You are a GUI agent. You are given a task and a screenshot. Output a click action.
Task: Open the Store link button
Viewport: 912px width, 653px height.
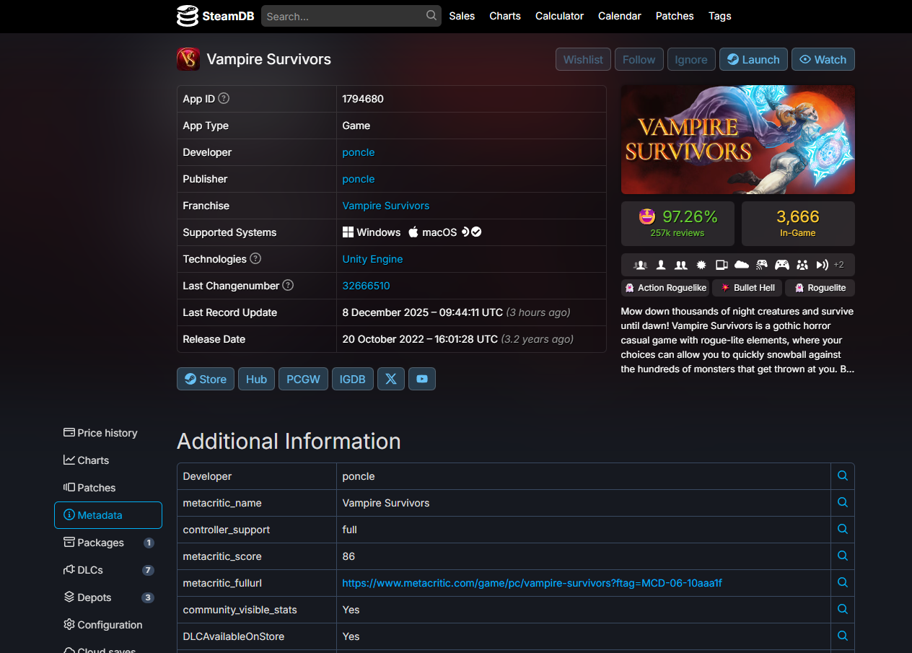coord(206,379)
